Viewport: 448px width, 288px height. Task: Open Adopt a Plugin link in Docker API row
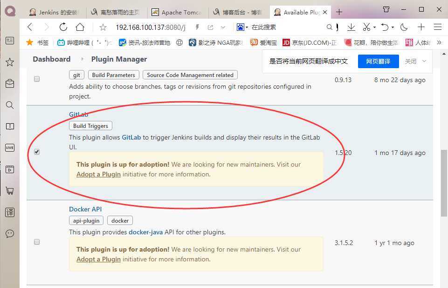(98, 259)
